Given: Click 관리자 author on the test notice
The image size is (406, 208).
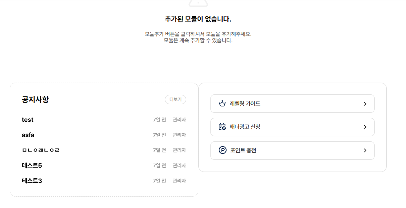Looking at the screenshot, I should tap(179, 119).
